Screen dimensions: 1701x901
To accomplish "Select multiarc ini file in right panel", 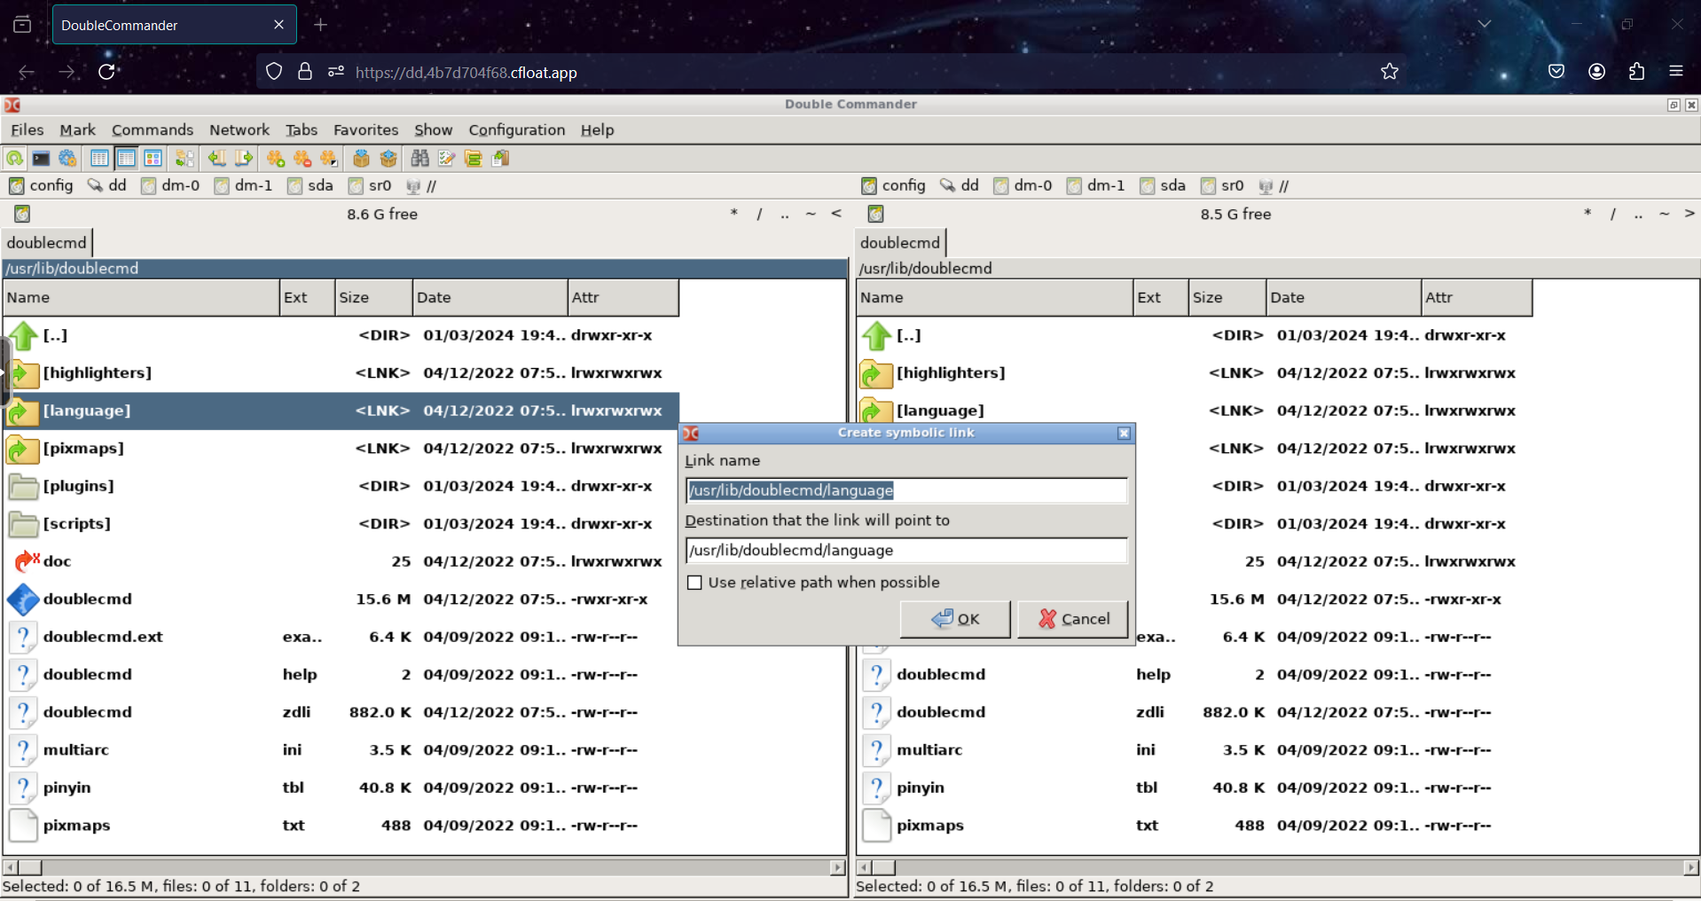I will 1195,749.
